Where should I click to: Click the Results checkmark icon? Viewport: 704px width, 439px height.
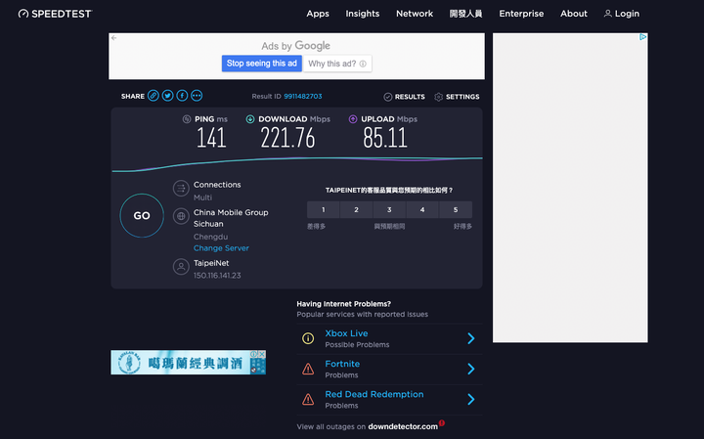[388, 97]
